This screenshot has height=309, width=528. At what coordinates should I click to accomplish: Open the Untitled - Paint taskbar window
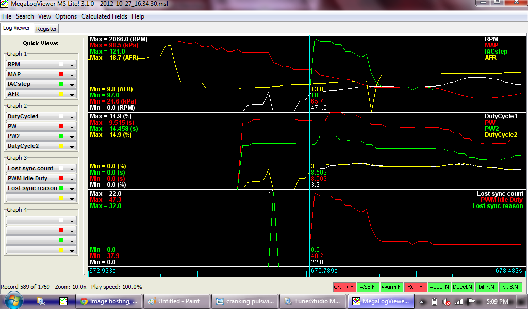pyautogui.click(x=177, y=301)
